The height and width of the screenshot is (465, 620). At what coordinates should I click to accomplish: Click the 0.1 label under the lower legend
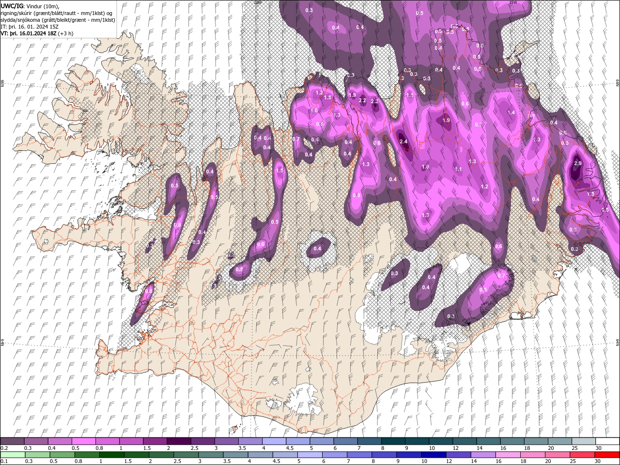click(x=4, y=462)
